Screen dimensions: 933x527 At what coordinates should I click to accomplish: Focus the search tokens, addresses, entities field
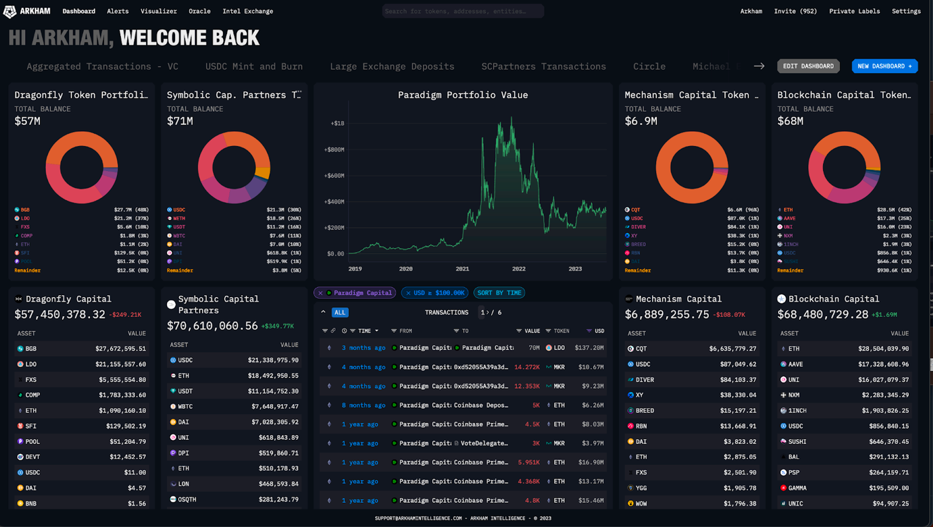463,11
